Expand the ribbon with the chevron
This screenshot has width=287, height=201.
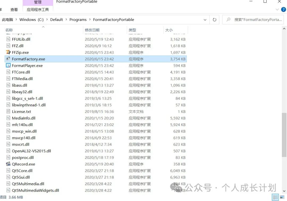(277, 10)
